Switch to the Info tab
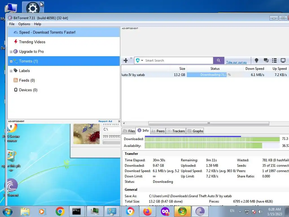289x217 pixels. point(143,131)
